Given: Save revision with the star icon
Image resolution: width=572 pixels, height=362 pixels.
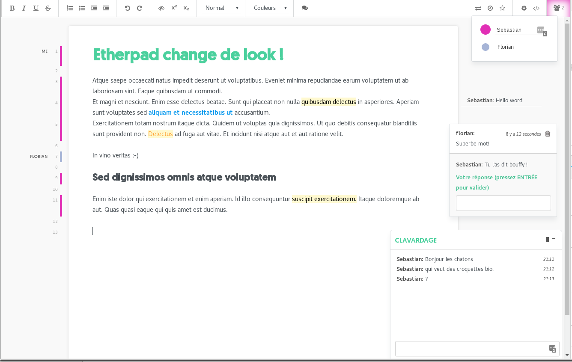Looking at the screenshot, I should [503, 8].
